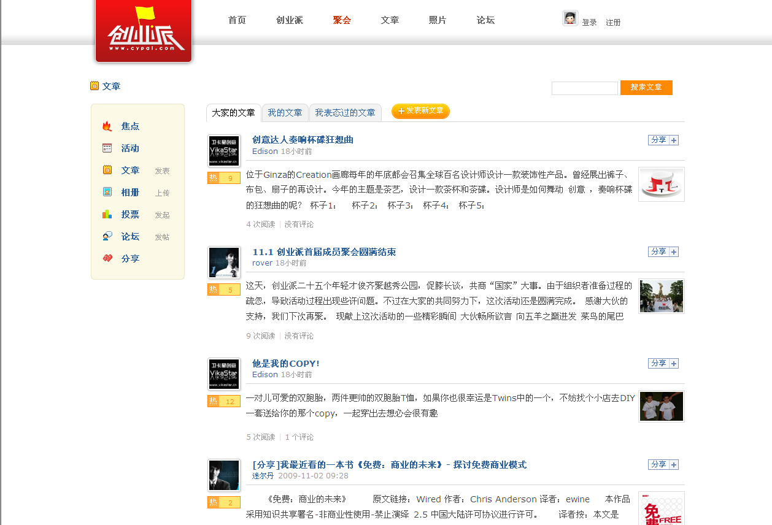Select the 大家的文章 tab
Image resolution: width=772 pixels, height=525 pixels.
[234, 113]
